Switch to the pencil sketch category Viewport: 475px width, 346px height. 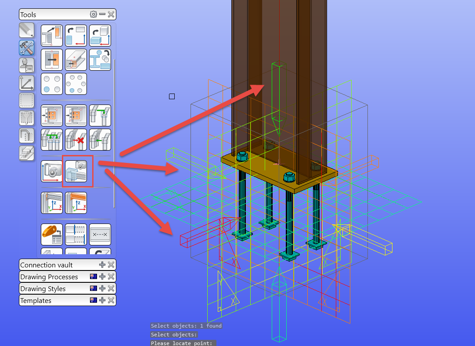click(27, 30)
